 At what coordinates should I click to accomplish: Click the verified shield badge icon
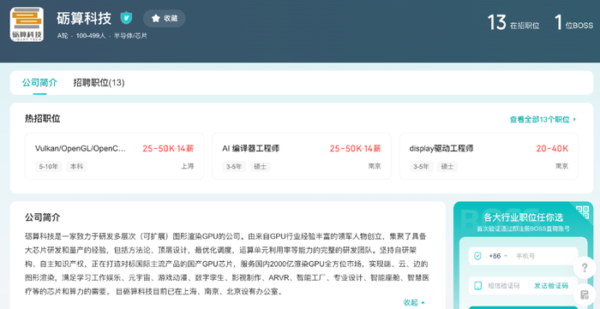coord(126,18)
